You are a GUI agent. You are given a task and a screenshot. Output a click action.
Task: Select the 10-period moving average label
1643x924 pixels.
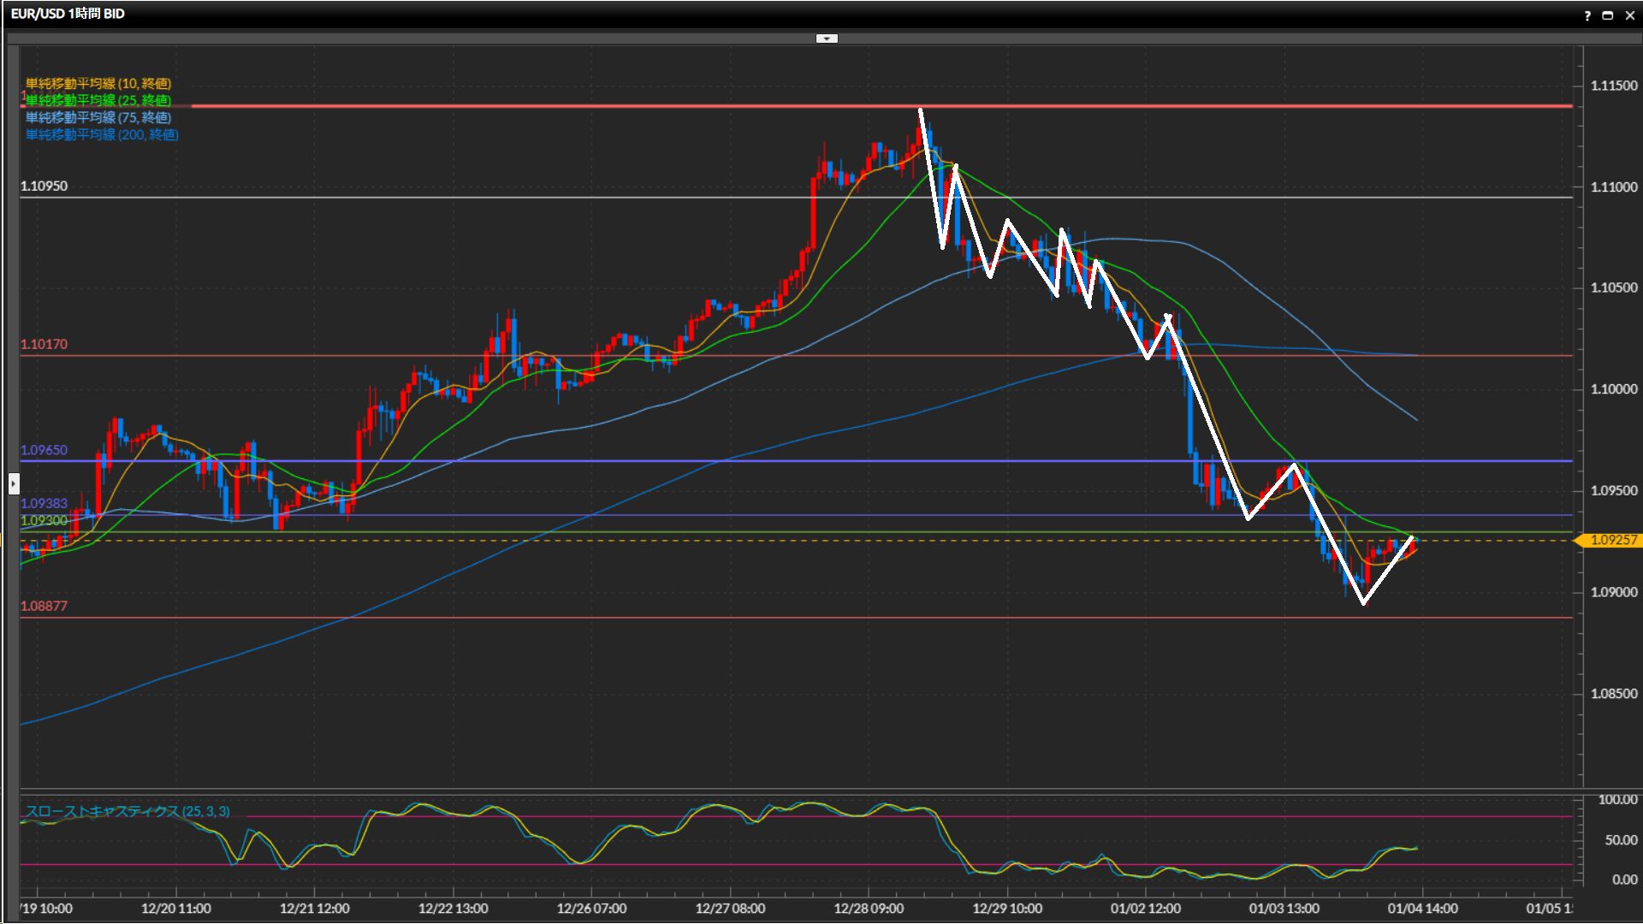(x=98, y=83)
